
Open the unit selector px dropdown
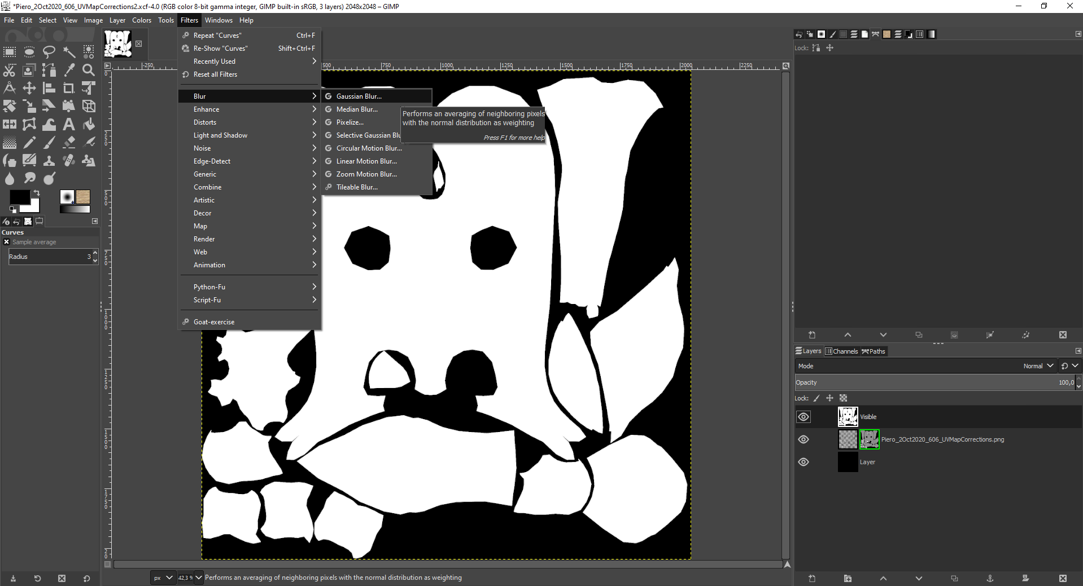tap(163, 578)
